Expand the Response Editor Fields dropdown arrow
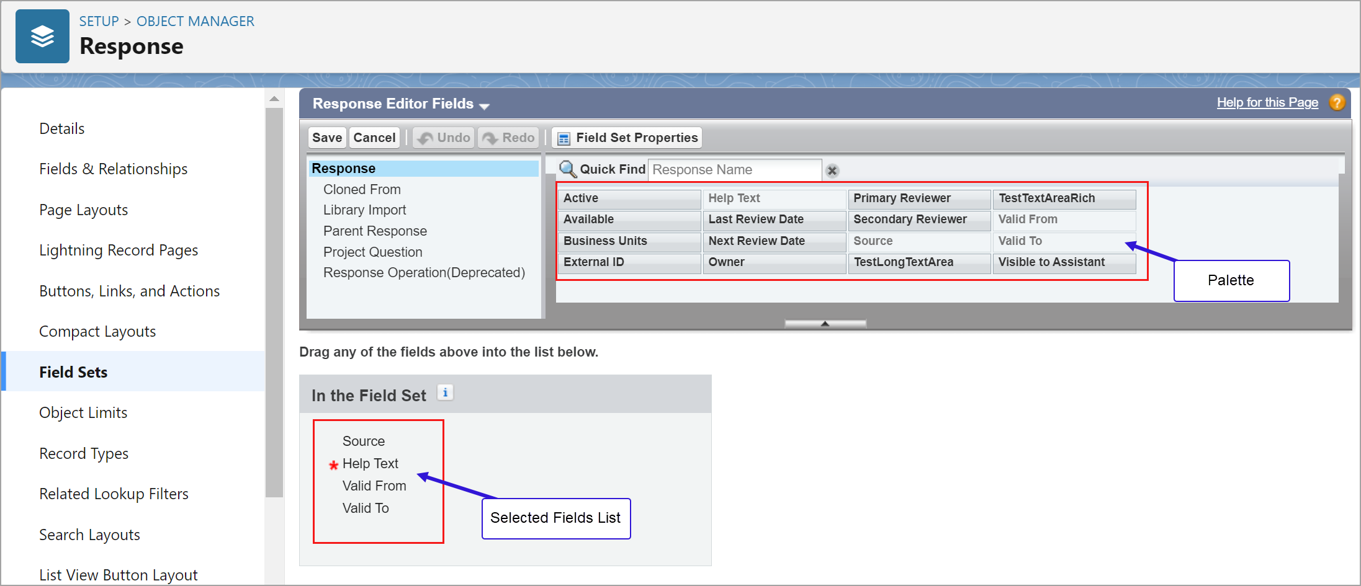This screenshot has width=1361, height=586. 485,106
